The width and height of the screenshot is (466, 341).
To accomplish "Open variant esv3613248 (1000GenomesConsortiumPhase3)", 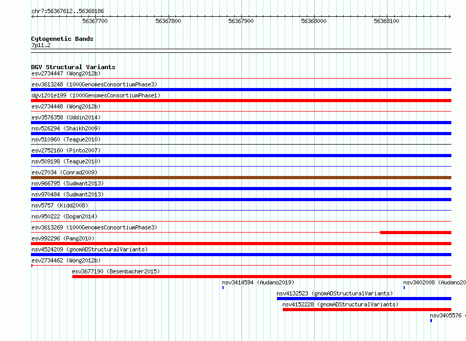I will click(x=94, y=84).
